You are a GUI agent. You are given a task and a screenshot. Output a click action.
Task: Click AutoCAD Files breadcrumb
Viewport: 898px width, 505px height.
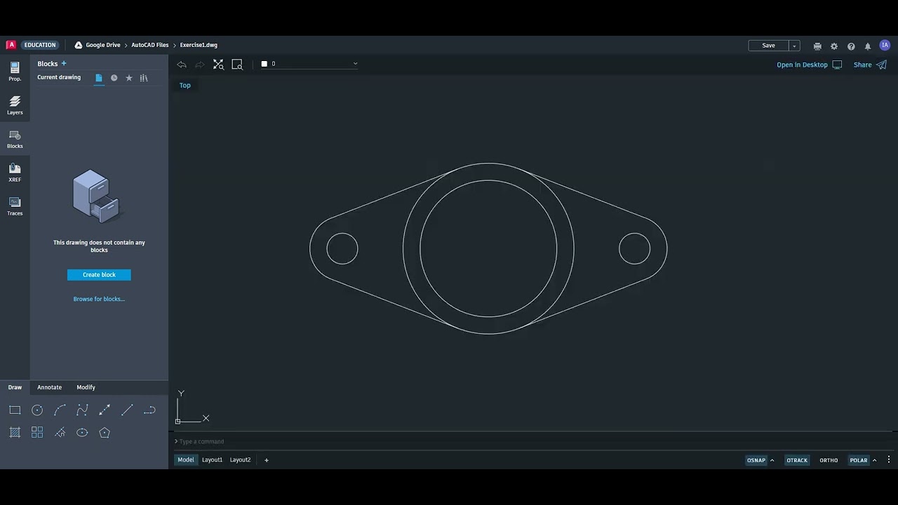(x=150, y=45)
